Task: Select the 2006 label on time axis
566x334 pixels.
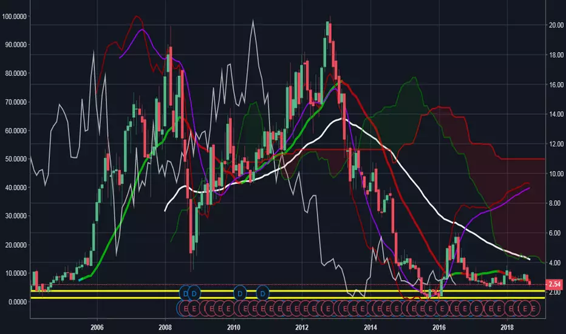Action: pos(97,327)
